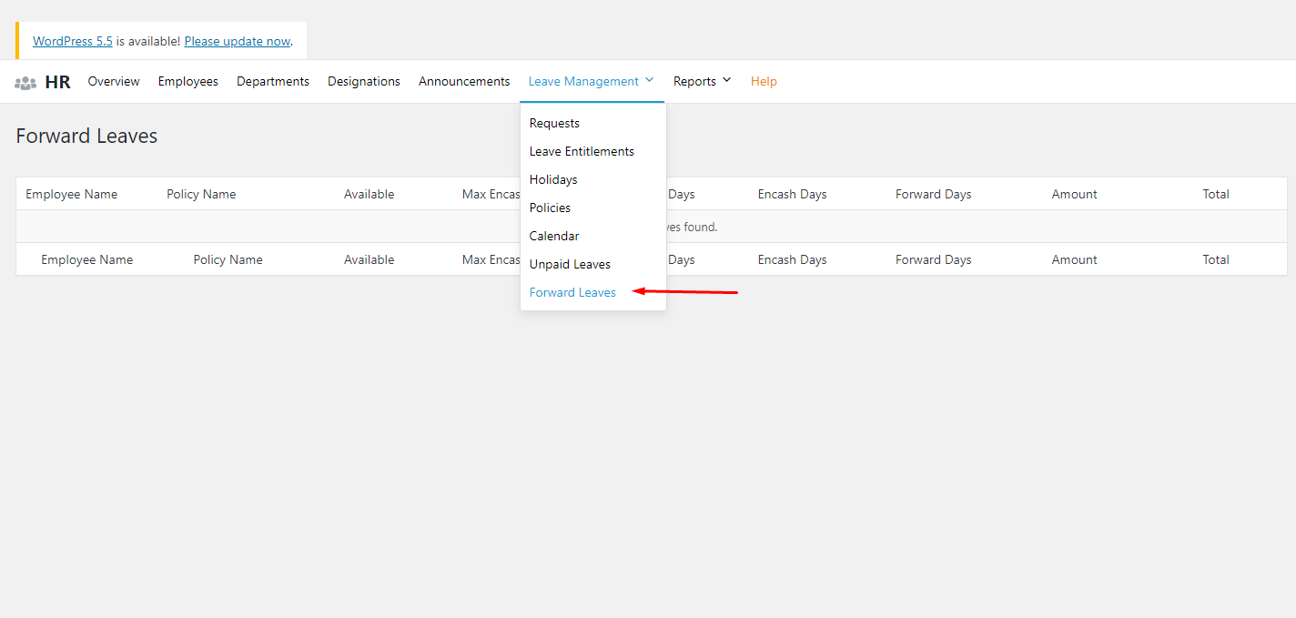This screenshot has width=1296, height=618.
Task: Open the Departments page
Action: [272, 81]
